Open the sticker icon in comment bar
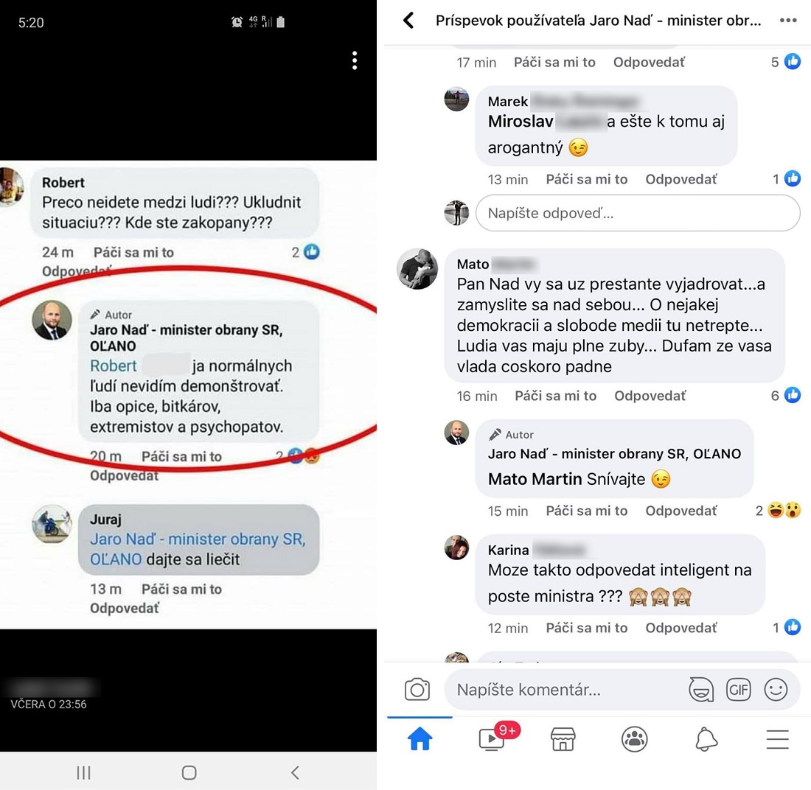 701,690
